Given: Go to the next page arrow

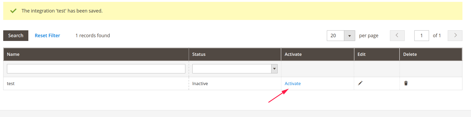Looking at the screenshot, I should pos(455,35).
